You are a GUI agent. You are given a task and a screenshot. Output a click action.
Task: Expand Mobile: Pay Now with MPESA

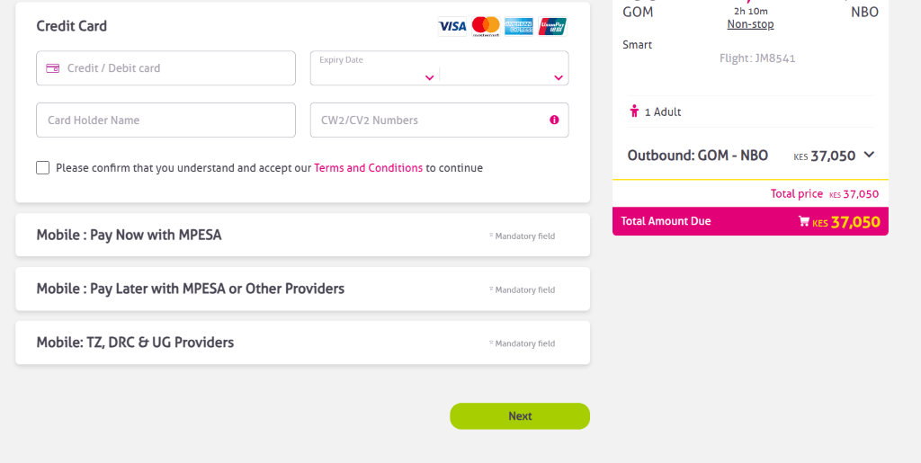pyautogui.click(x=302, y=235)
